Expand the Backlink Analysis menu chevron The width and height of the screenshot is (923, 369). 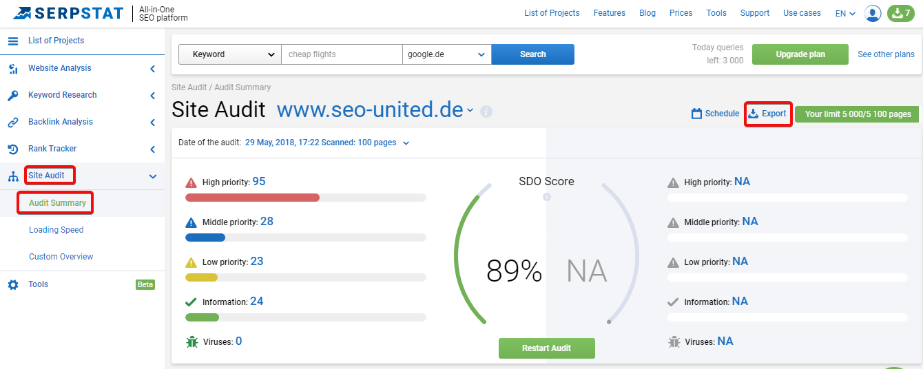[152, 122]
